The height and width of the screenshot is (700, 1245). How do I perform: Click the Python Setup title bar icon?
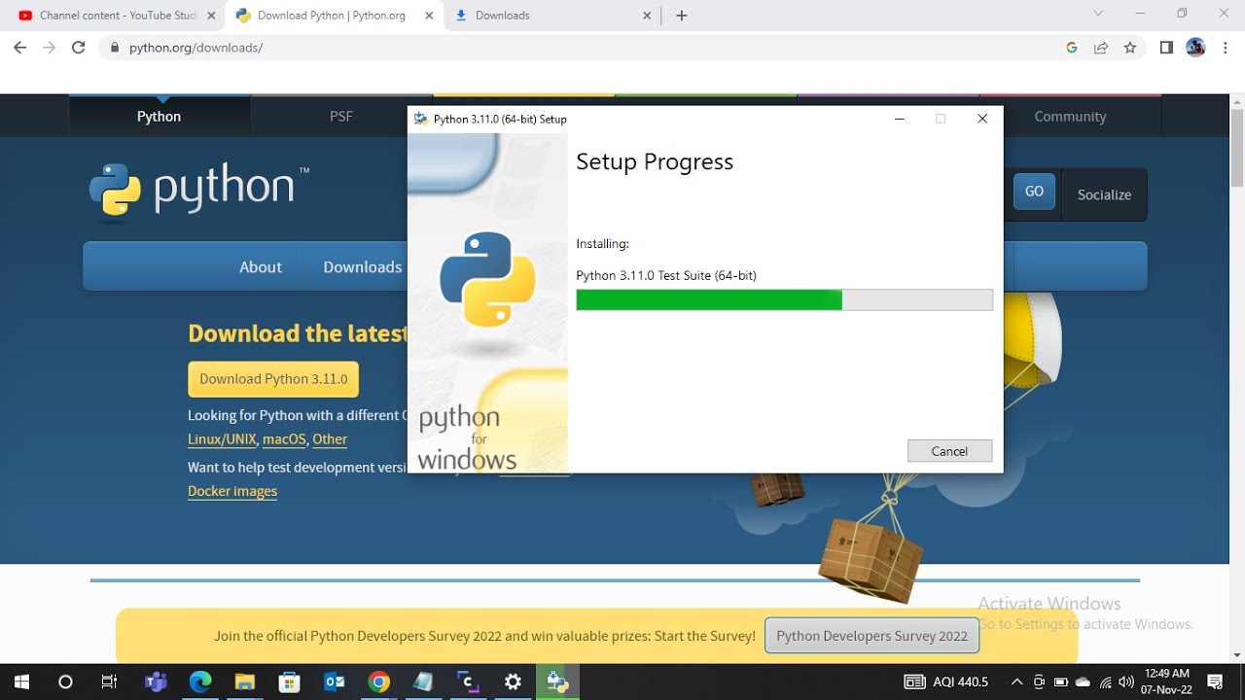pos(420,119)
